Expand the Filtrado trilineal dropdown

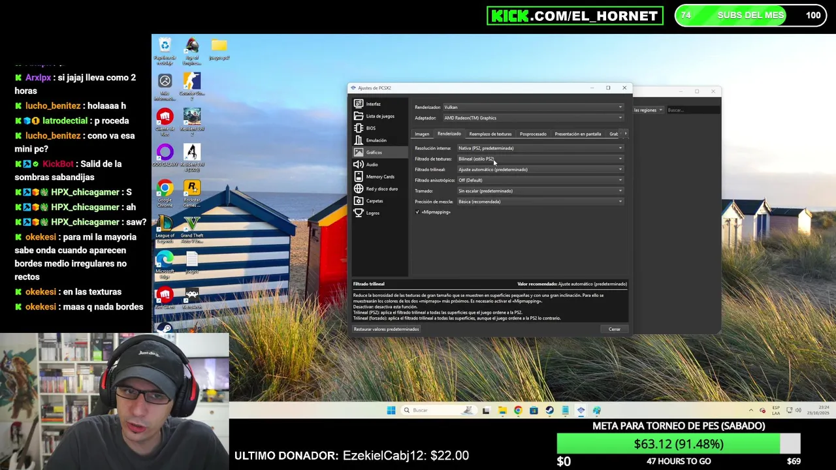coord(541,170)
